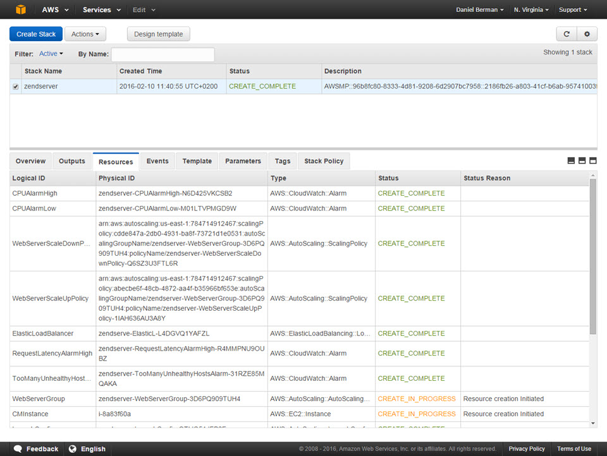
Task: Click the ElasticLoadBalancer row
Action: (x=299, y=333)
